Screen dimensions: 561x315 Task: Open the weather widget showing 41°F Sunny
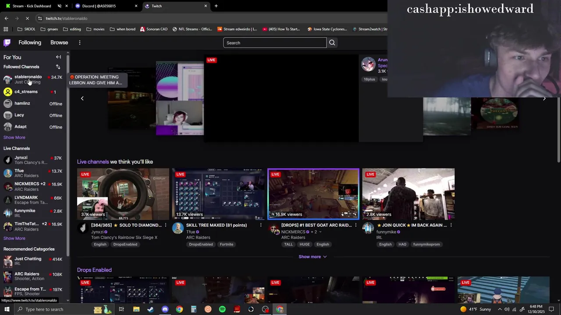point(476,309)
